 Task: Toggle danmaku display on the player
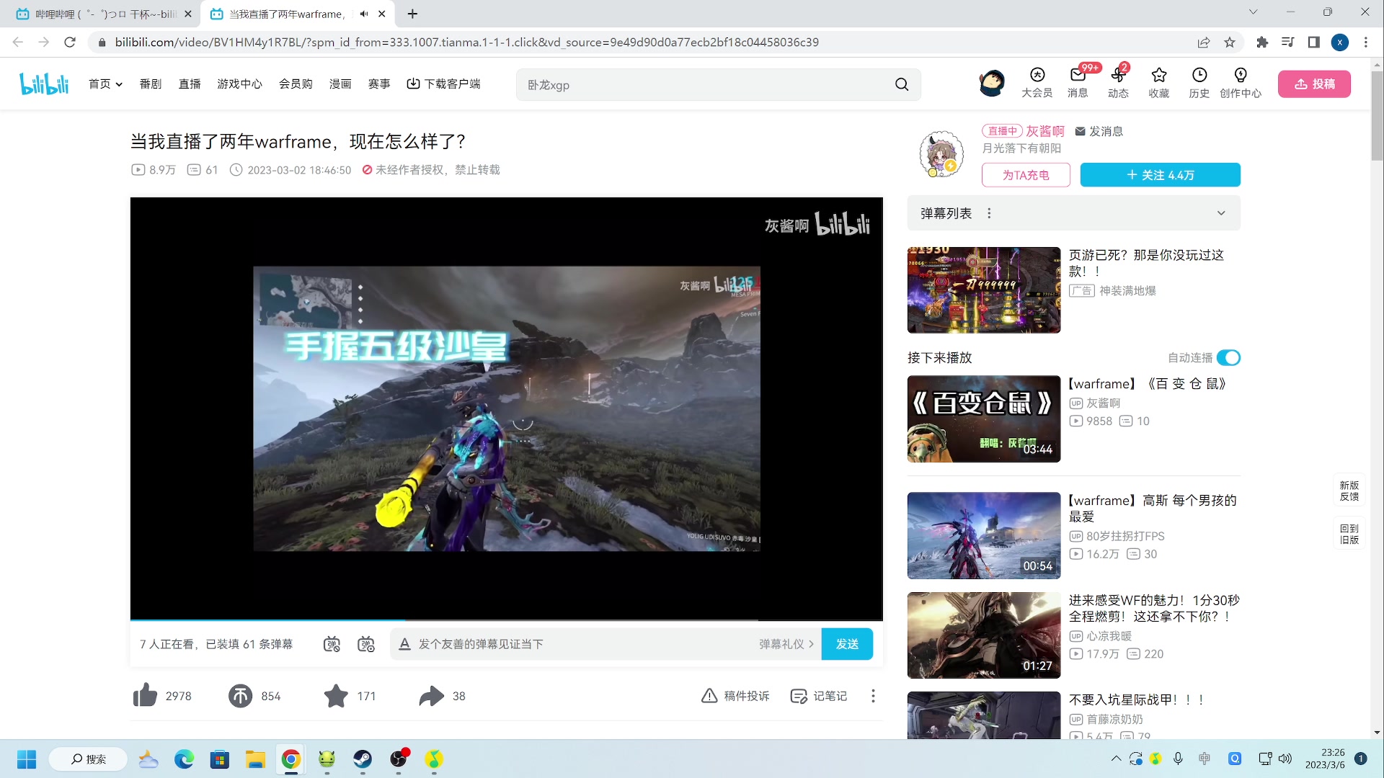click(332, 643)
